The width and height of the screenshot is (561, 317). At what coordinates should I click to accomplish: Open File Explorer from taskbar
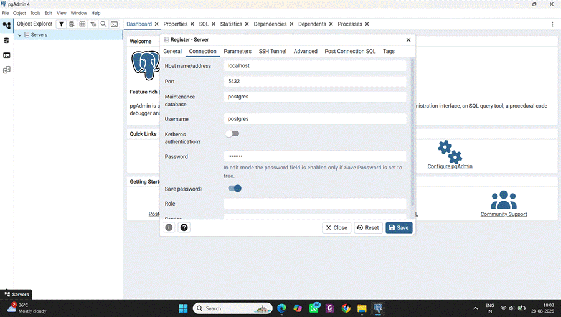362,308
